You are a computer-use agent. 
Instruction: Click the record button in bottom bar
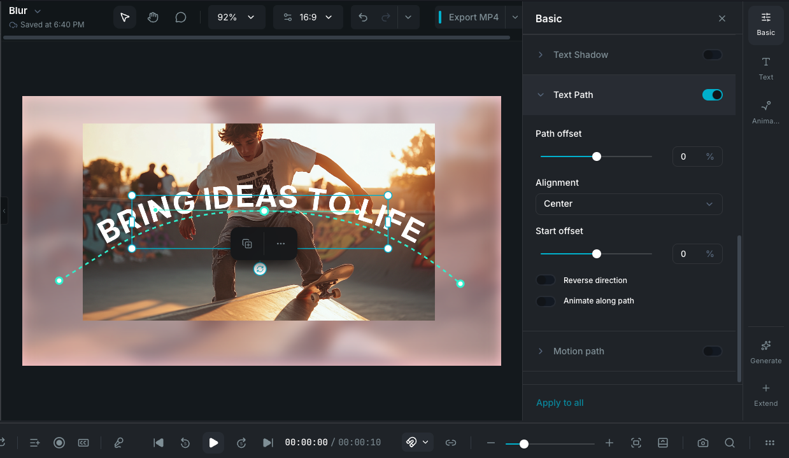click(59, 443)
